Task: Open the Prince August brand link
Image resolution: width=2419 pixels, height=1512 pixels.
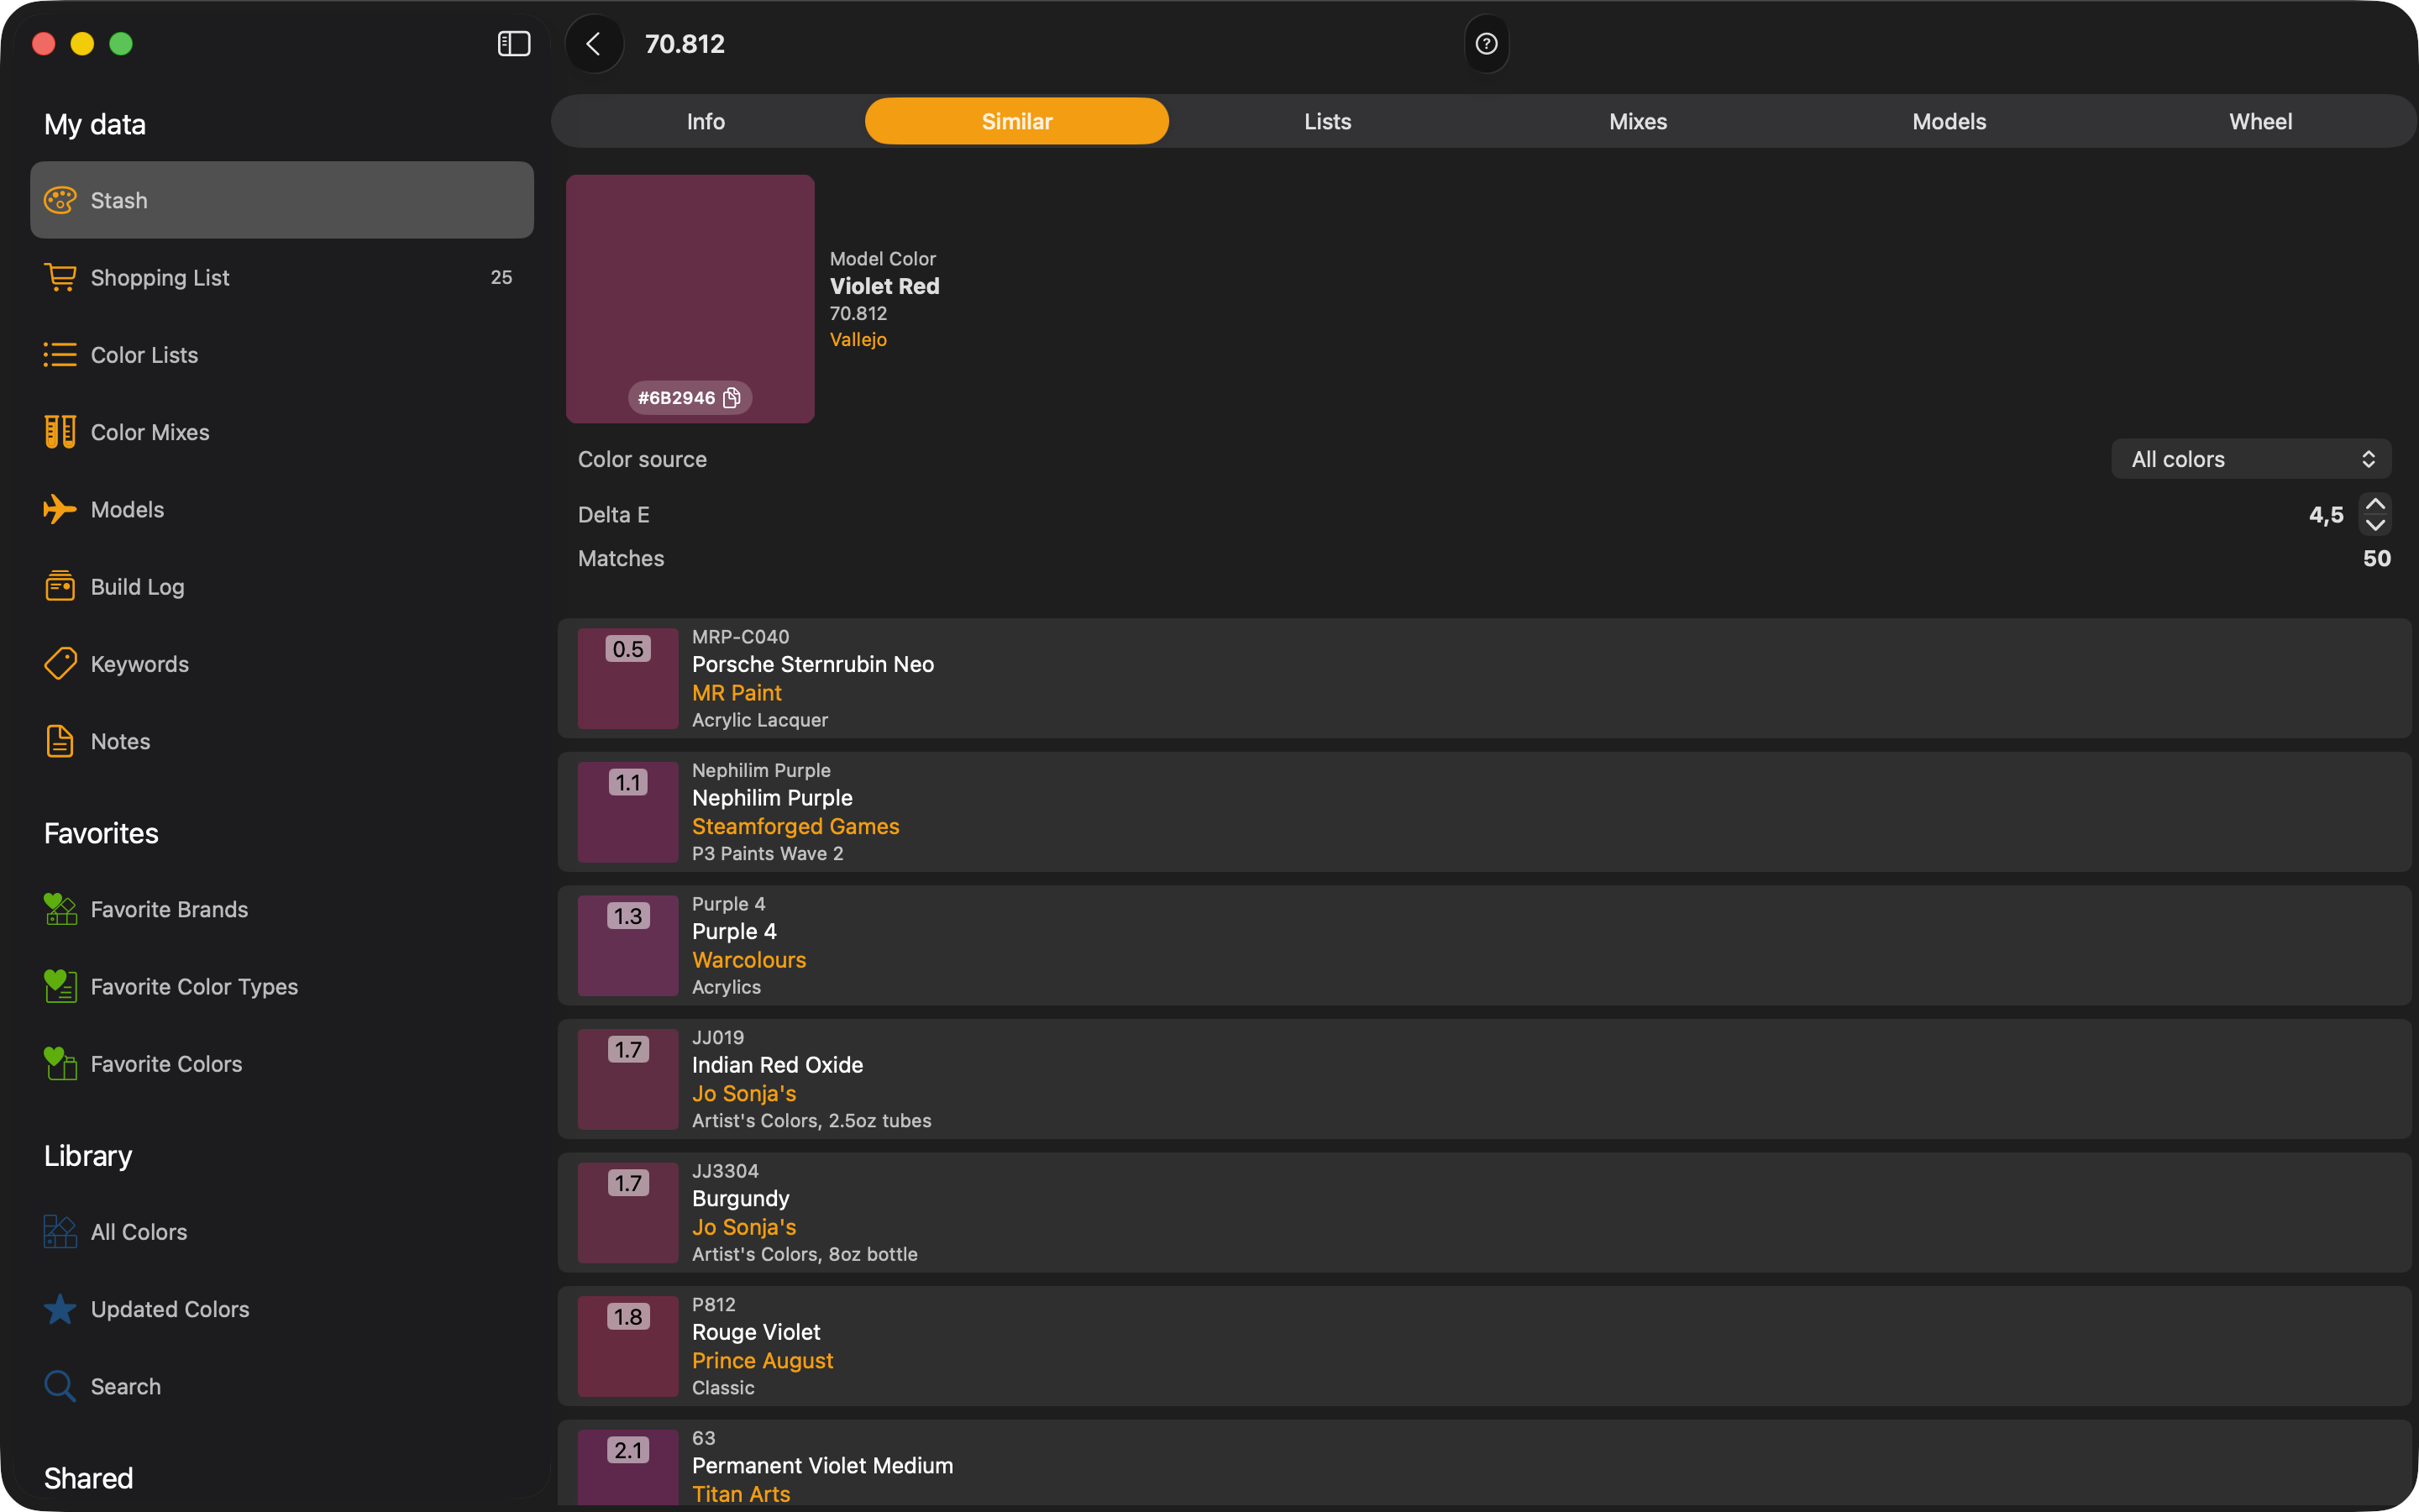Action: [762, 1360]
